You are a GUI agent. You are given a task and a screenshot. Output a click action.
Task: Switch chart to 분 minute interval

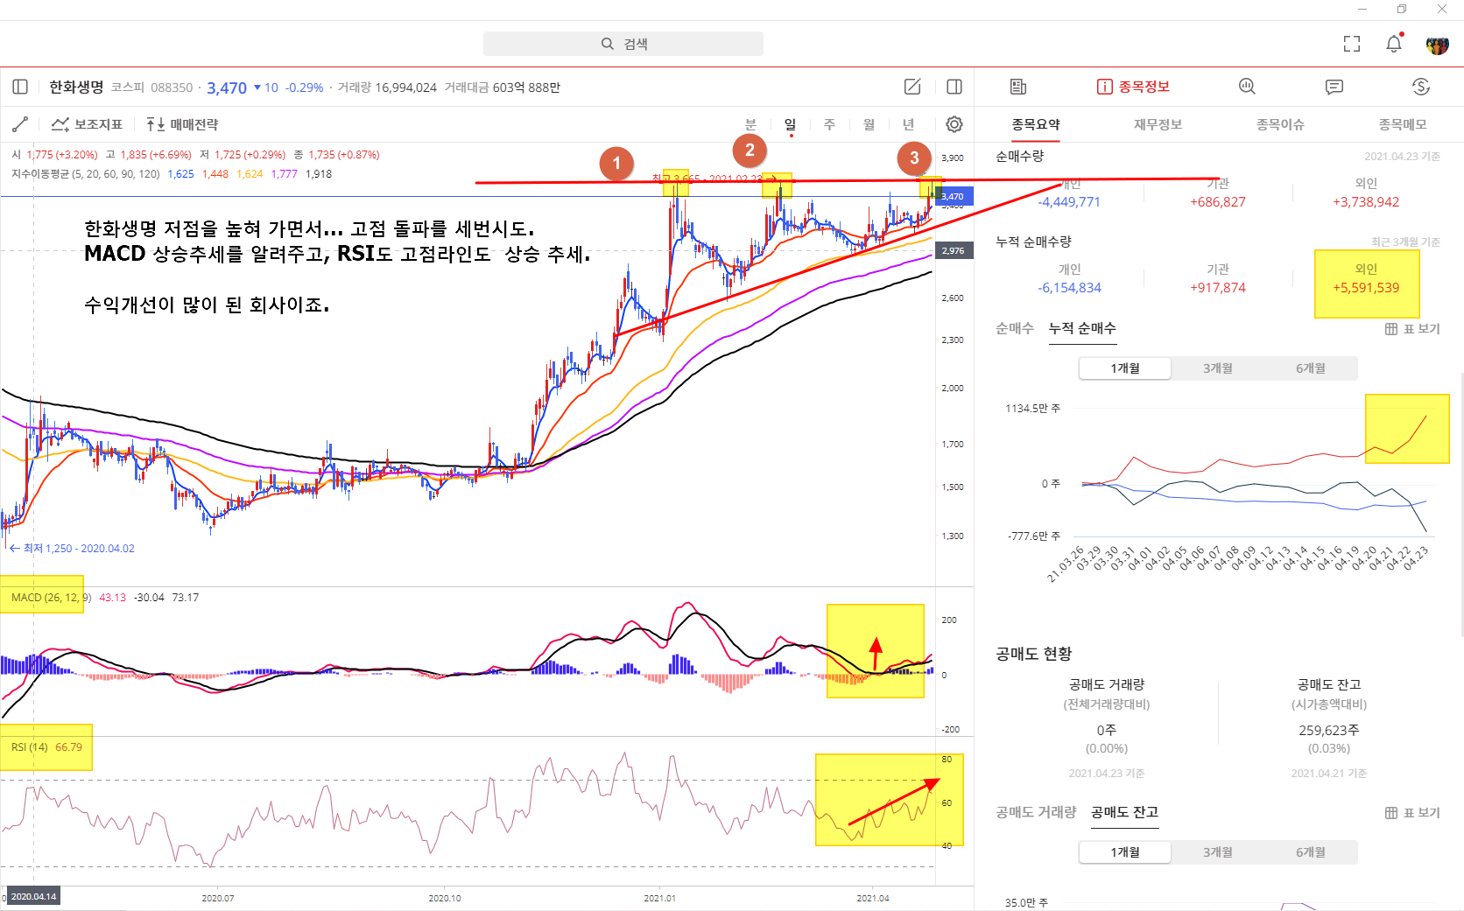(x=750, y=124)
